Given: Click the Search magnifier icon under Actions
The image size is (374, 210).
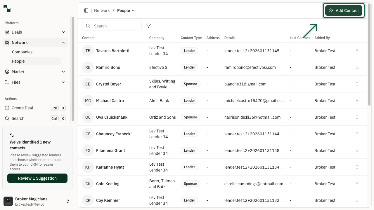Looking at the screenshot, I should 6,118.
